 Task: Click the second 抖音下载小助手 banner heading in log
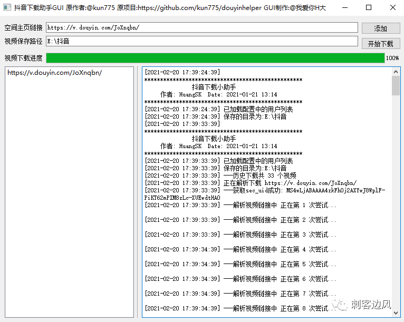pyautogui.click(x=214, y=139)
